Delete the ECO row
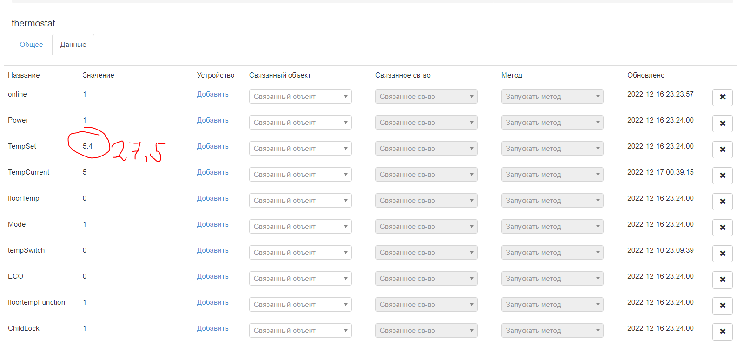 (722, 279)
